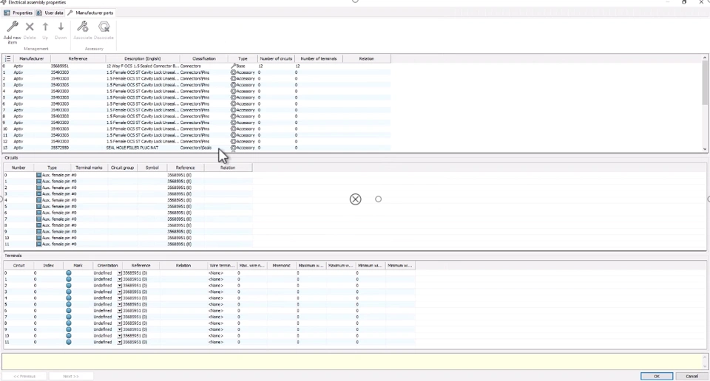The width and height of the screenshot is (710, 381).
Task: Sort by Manufacturer column header
Action: pos(32,59)
